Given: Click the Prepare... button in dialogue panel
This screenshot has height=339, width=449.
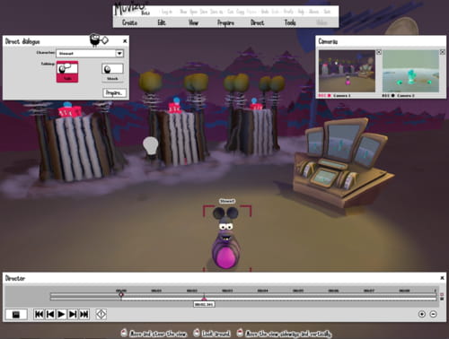Looking at the screenshot, I should tap(114, 93).
